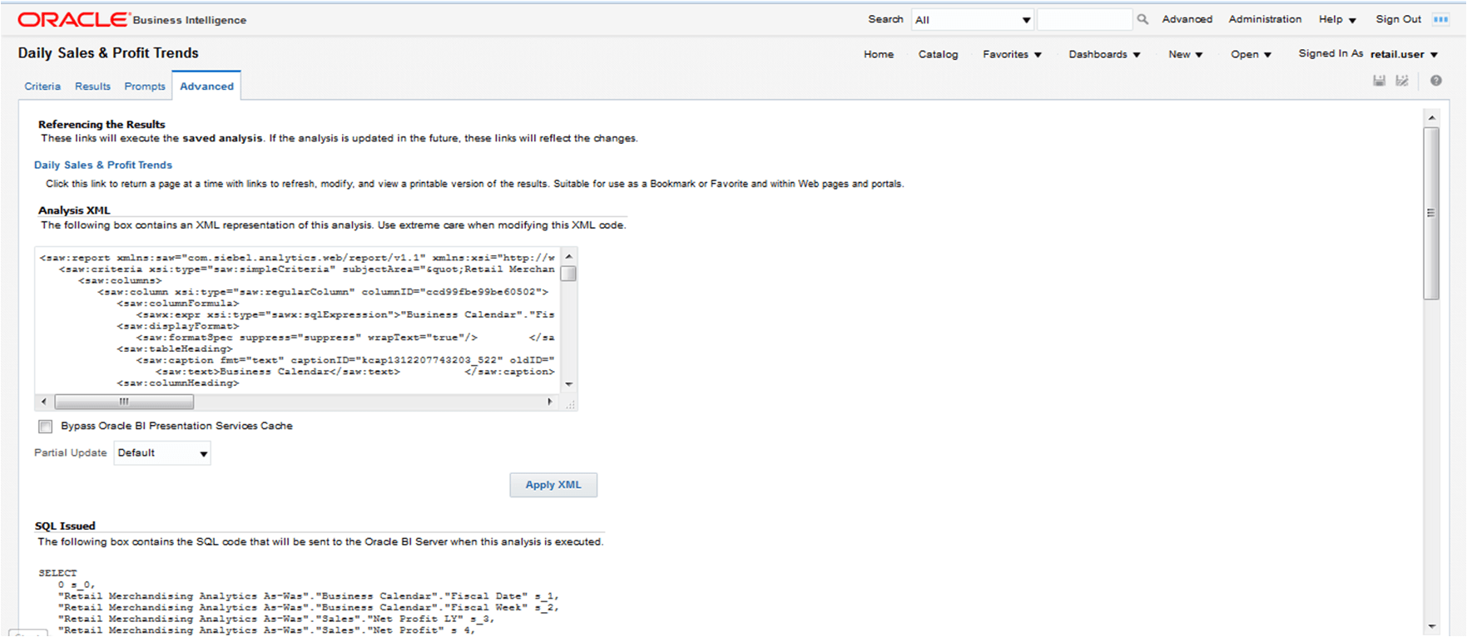Go to Home

879,54
